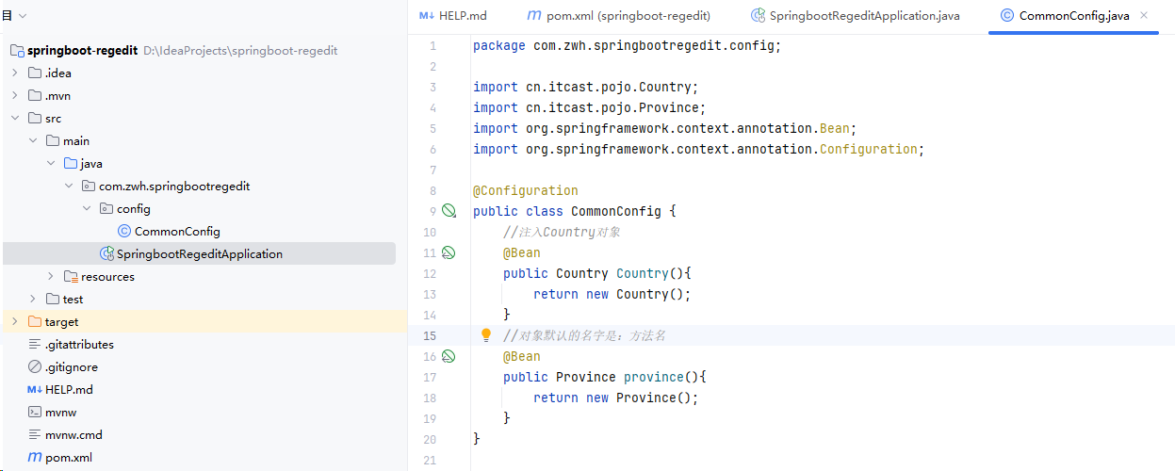
Task: Click the CommonConfig class name in code
Action: coord(616,211)
